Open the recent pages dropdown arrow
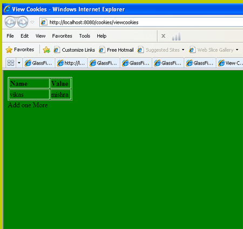This screenshot has height=229, width=243. (32, 22)
